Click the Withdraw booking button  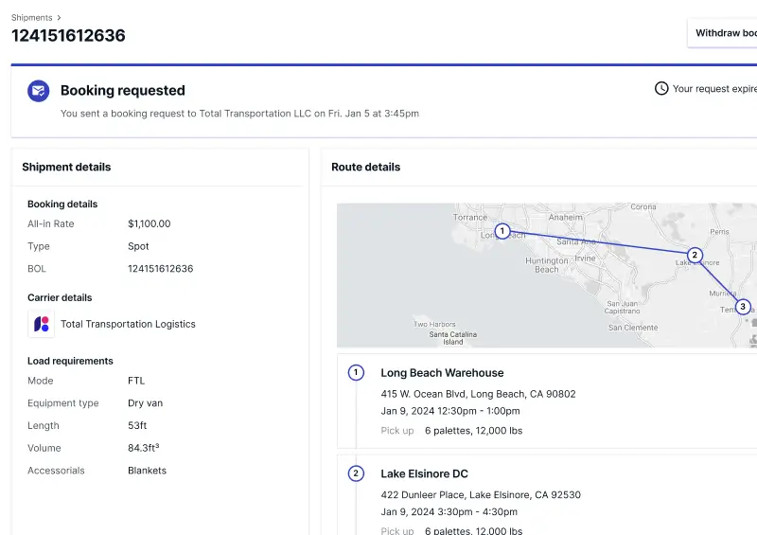coord(722,33)
